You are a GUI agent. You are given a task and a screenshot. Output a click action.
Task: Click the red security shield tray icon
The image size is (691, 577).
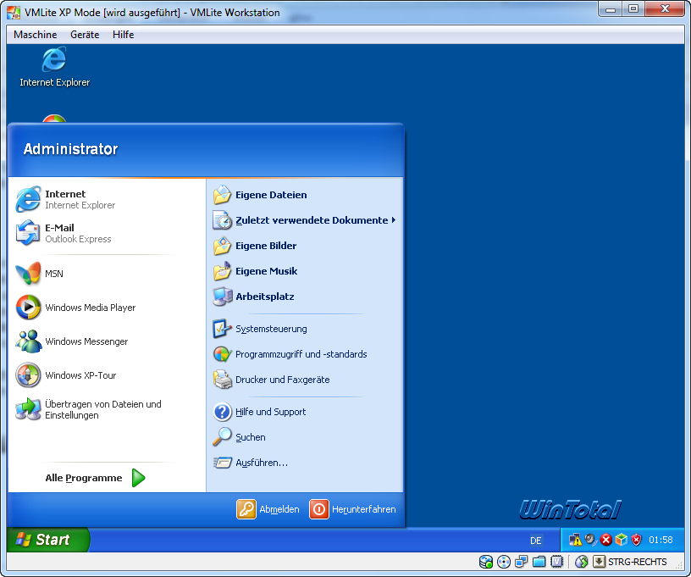[636, 540]
